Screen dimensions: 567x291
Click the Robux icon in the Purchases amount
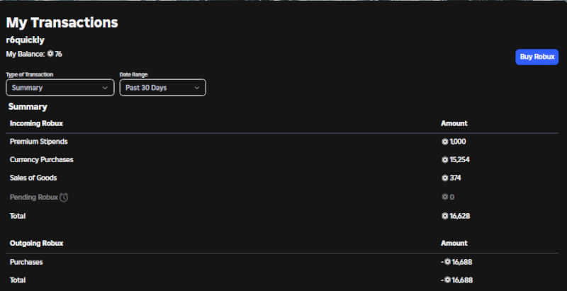(448, 262)
